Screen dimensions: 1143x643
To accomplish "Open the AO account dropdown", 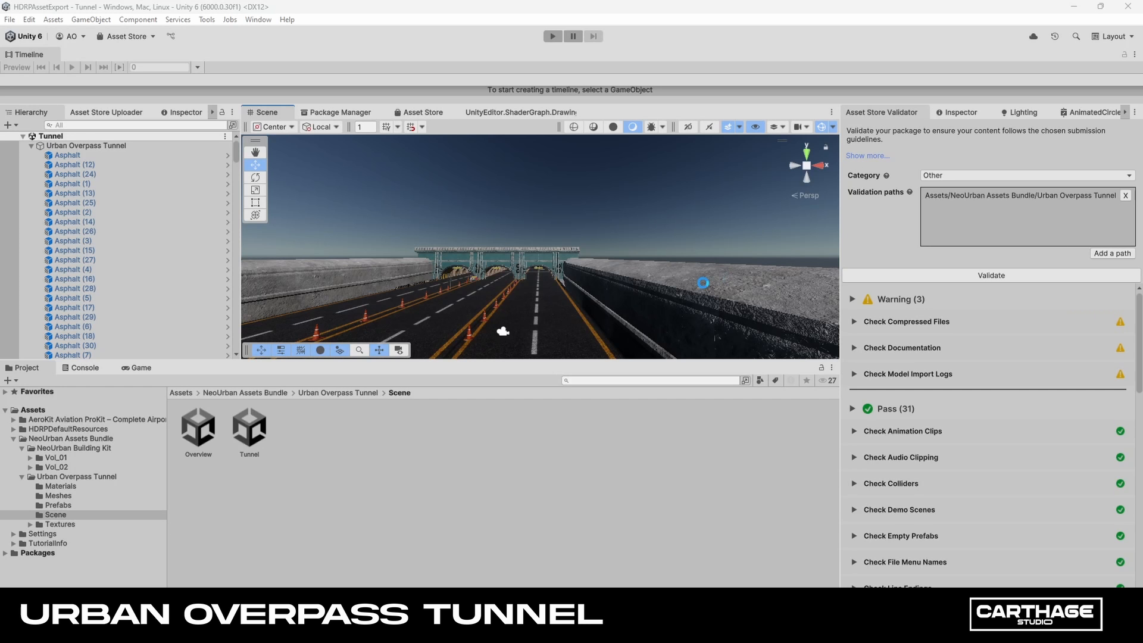I will 71,36.
